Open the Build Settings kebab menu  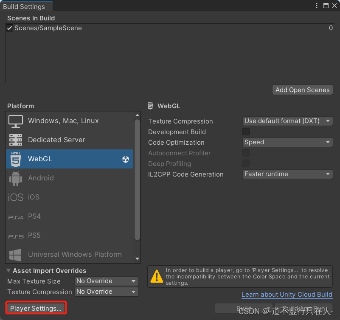click(x=317, y=6)
